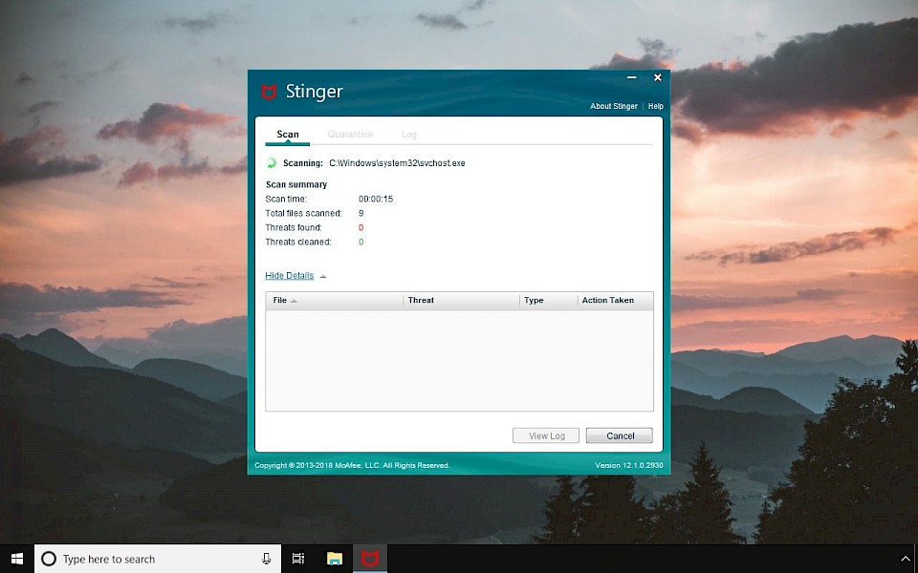The height and width of the screenshot is (573, 918).
Task: Select the Scan tab
Action: [288, 135]
